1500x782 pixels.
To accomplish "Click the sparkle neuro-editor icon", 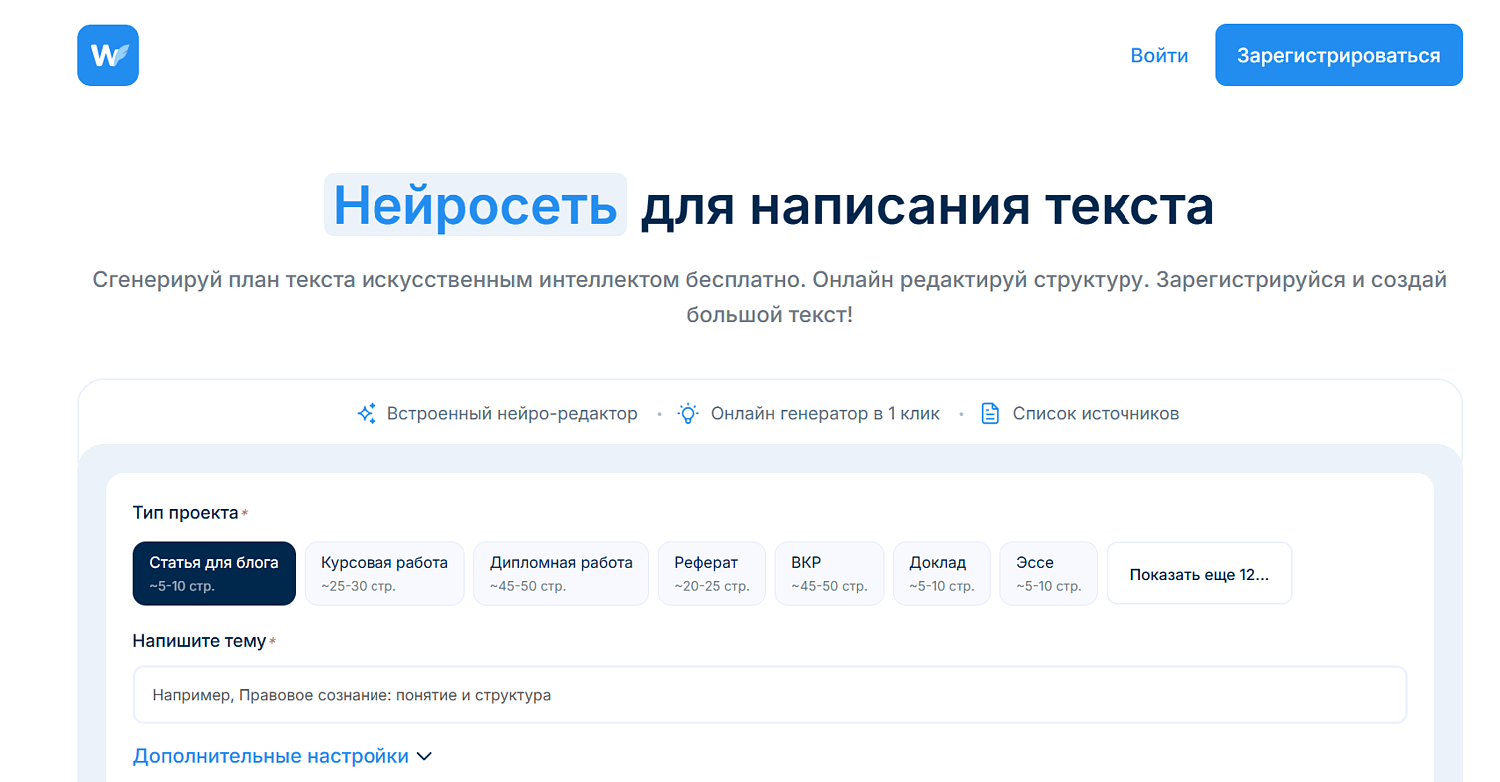I will [367, 413].
